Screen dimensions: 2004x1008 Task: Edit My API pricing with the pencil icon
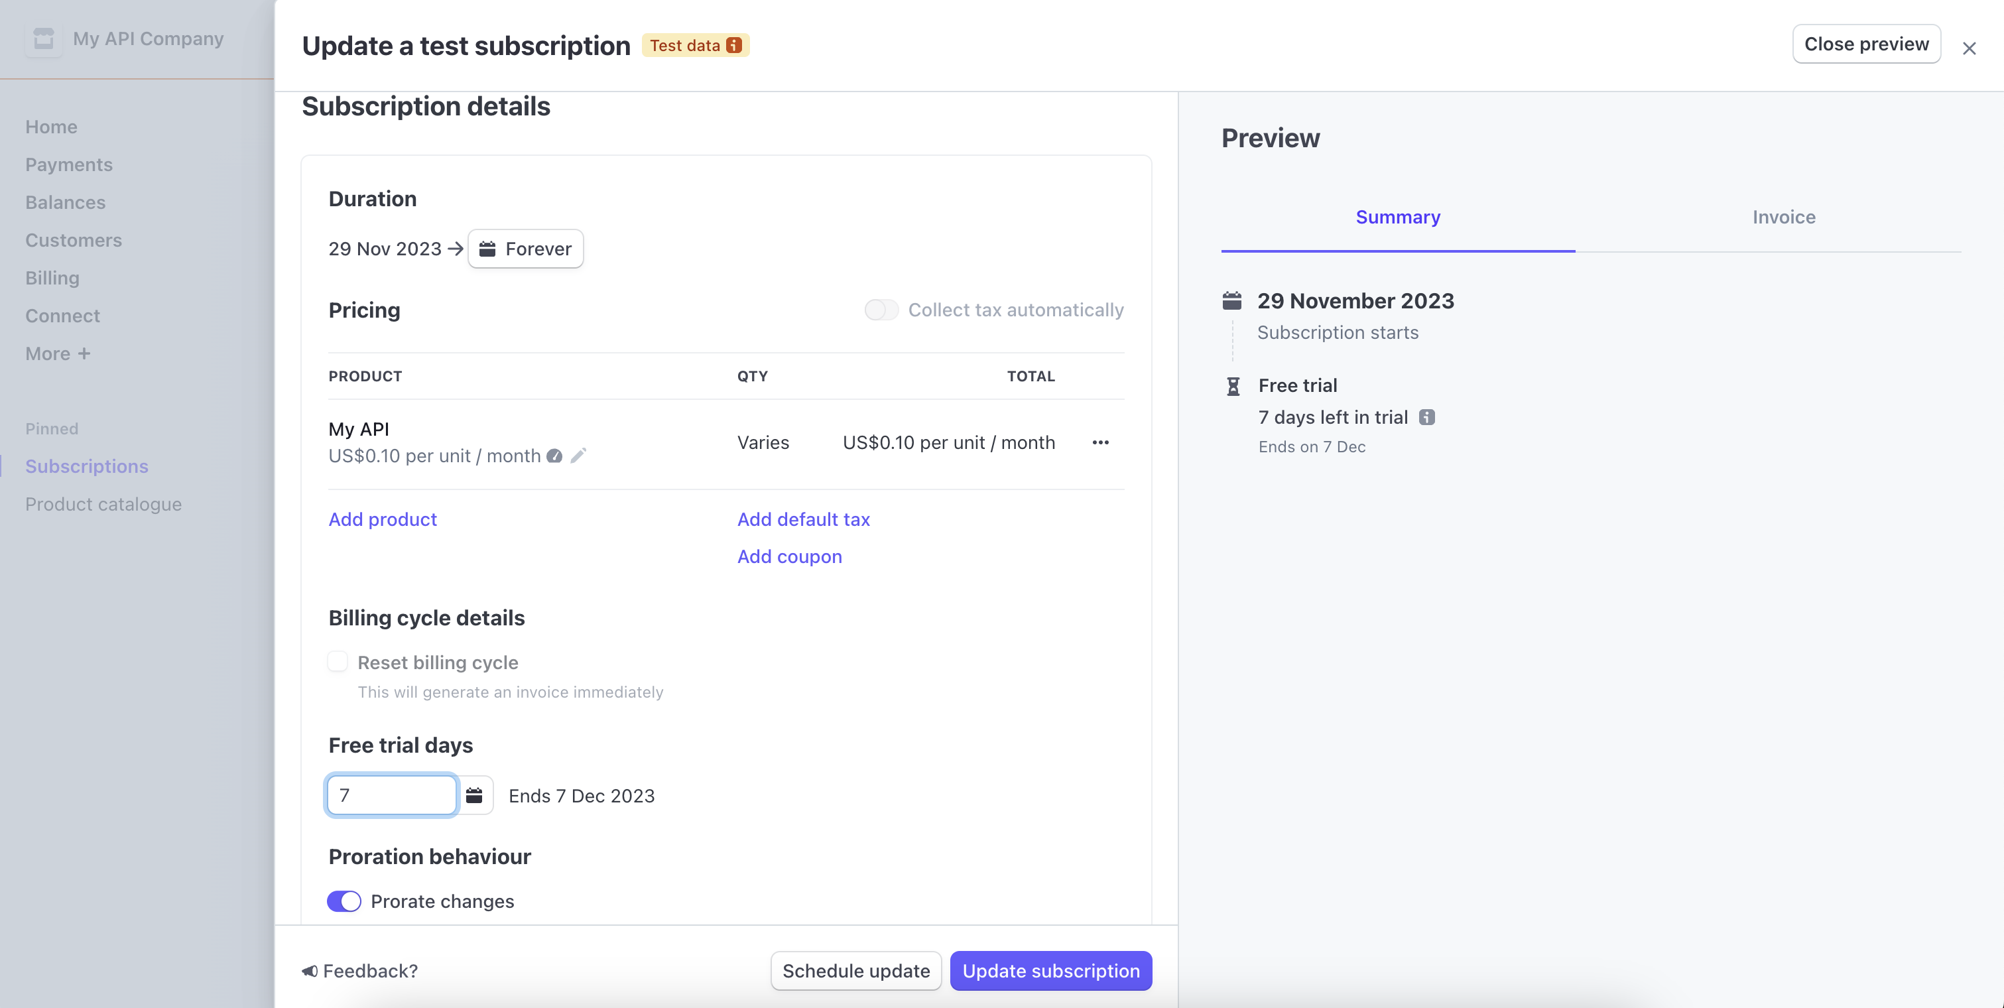(578, 456)
